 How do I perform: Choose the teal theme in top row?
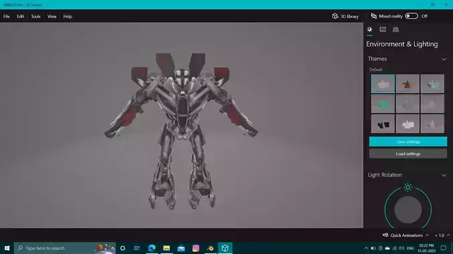tap(432, 84)
